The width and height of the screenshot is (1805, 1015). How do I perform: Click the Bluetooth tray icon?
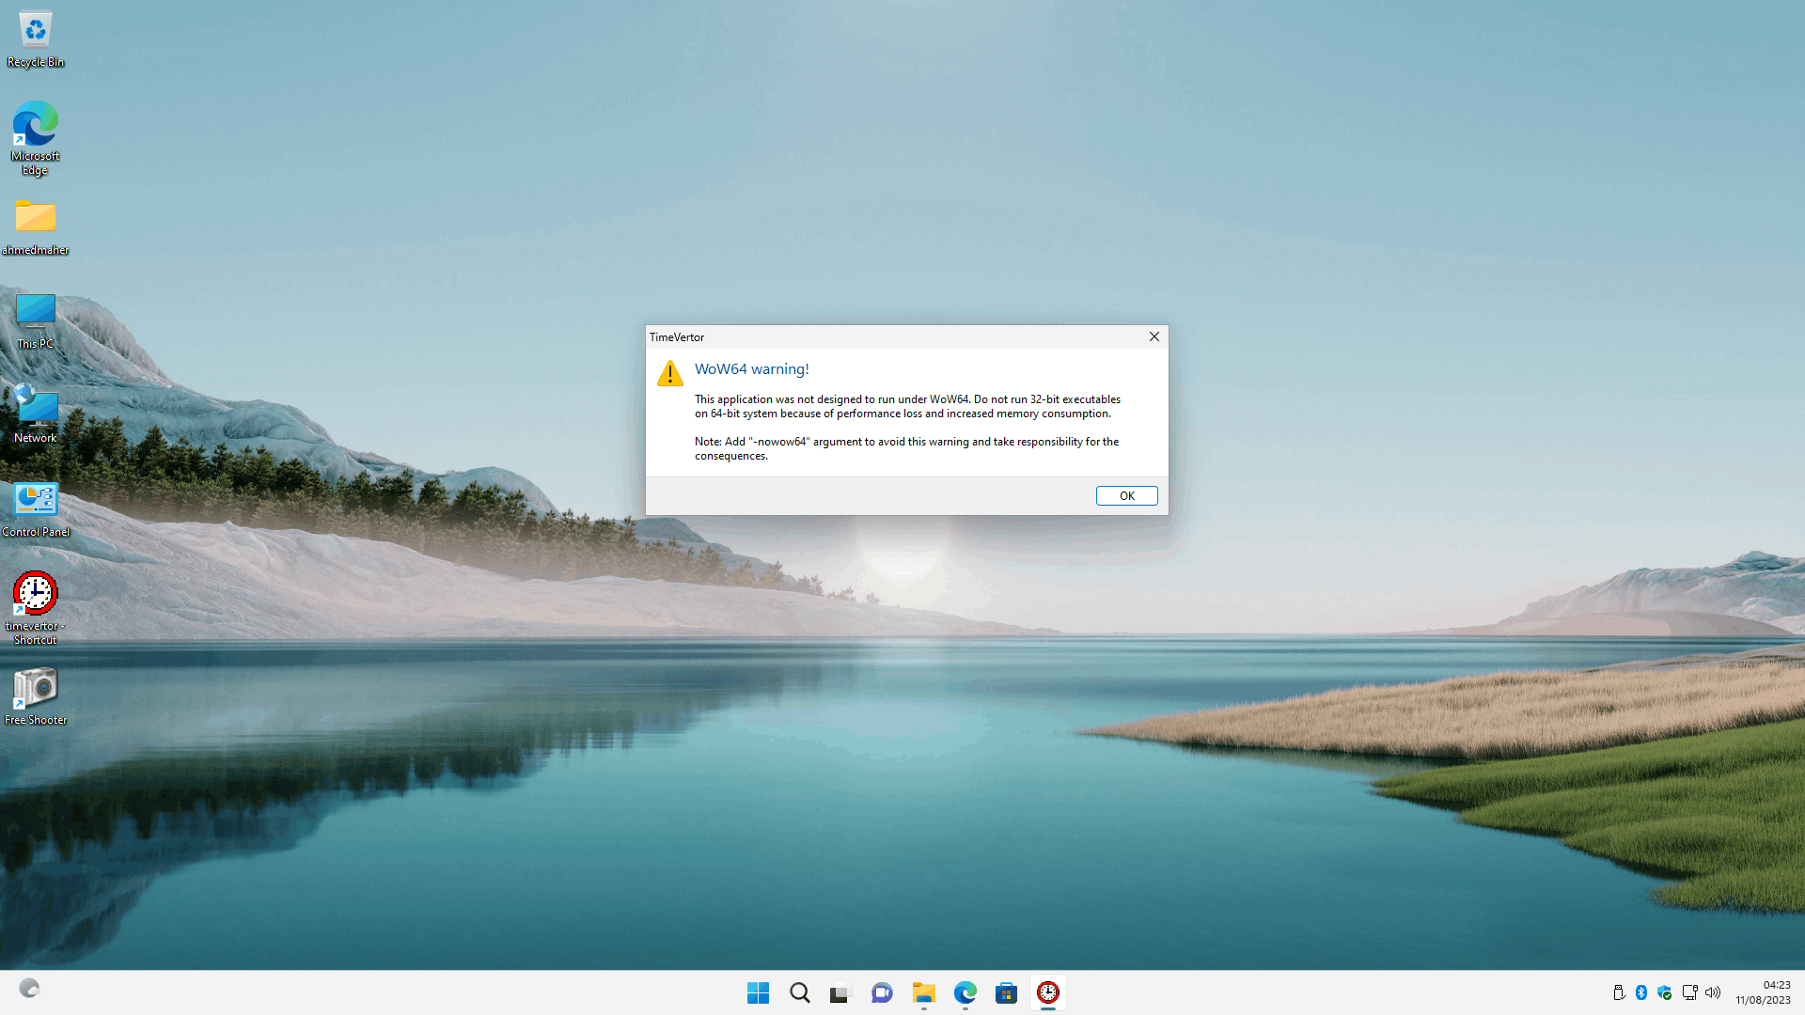coord(1641,992)
